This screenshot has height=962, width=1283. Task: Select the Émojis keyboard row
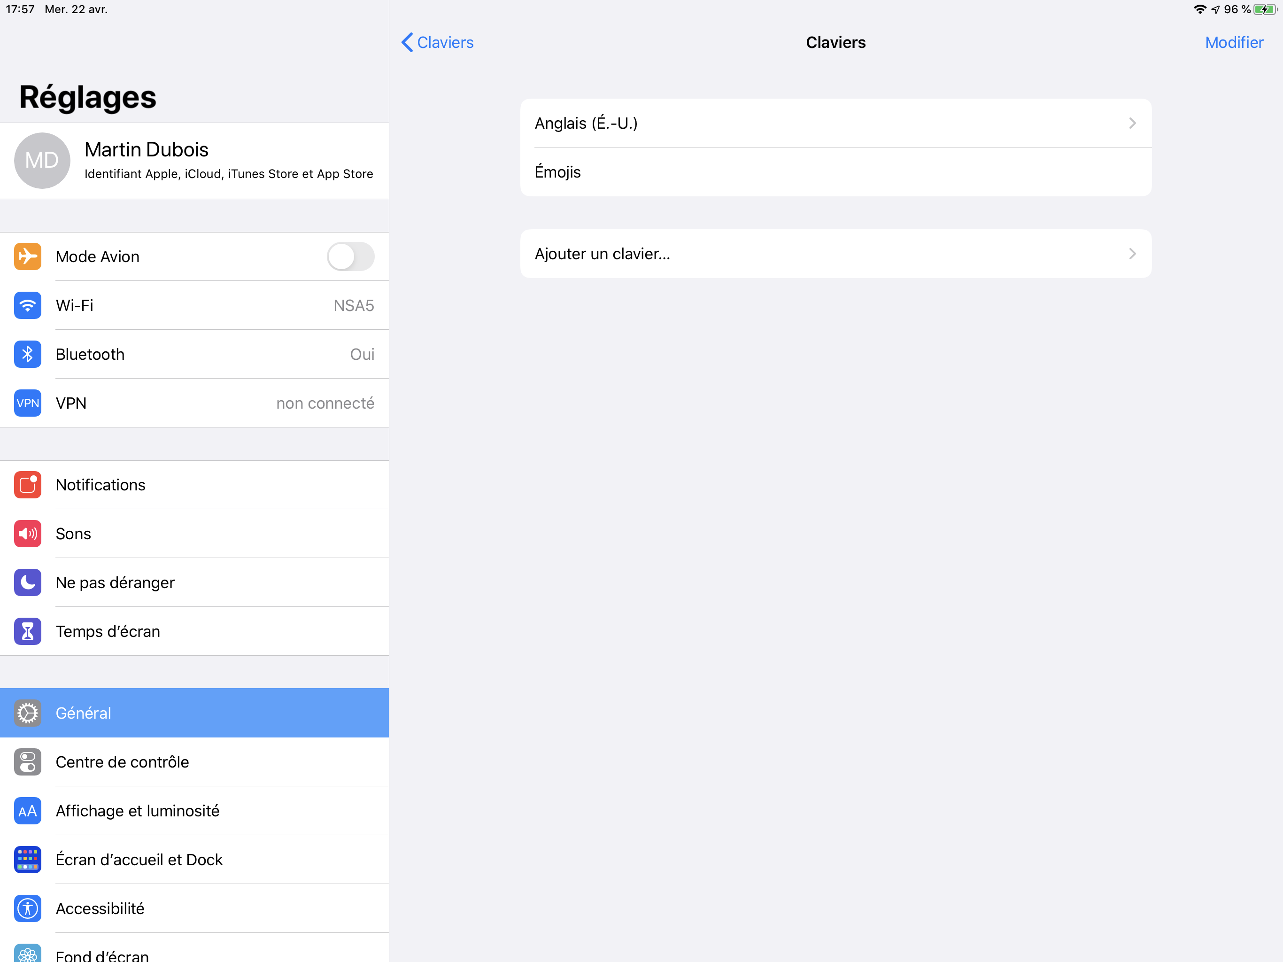(835, 172)
